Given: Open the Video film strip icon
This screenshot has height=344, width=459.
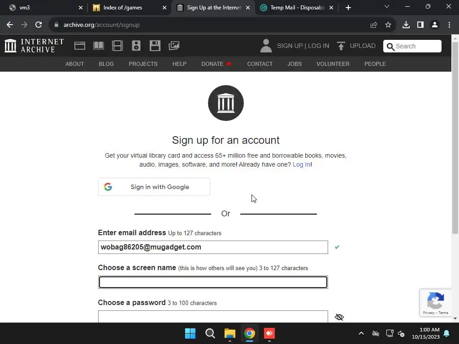Looking at the screenshot, I should [117, 46].
